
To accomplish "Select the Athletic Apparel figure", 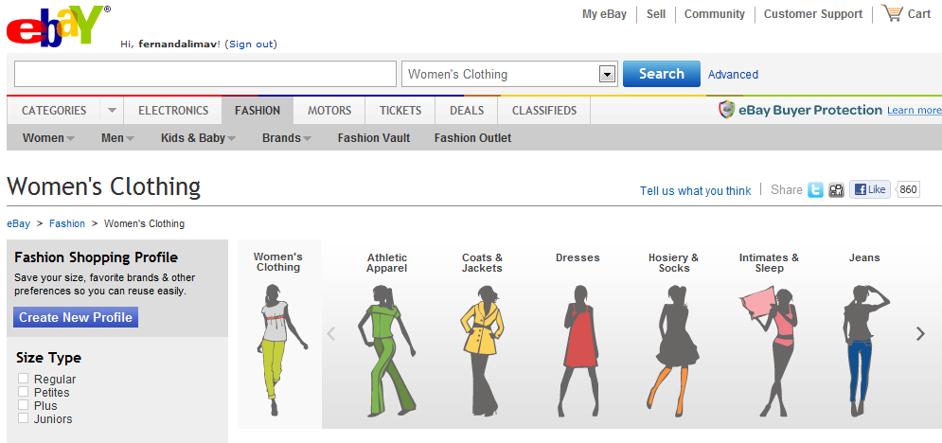I will 387,350.
